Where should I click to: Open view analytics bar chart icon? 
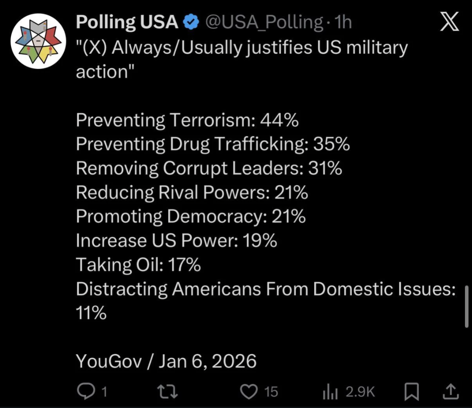point(330,391)
